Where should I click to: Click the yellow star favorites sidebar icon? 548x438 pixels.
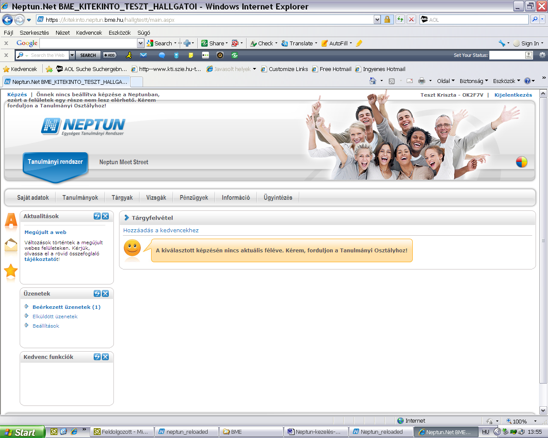coord(11,271)
